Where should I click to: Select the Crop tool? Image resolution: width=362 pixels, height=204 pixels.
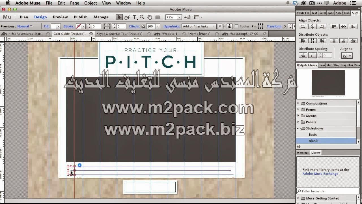(127, 17)
